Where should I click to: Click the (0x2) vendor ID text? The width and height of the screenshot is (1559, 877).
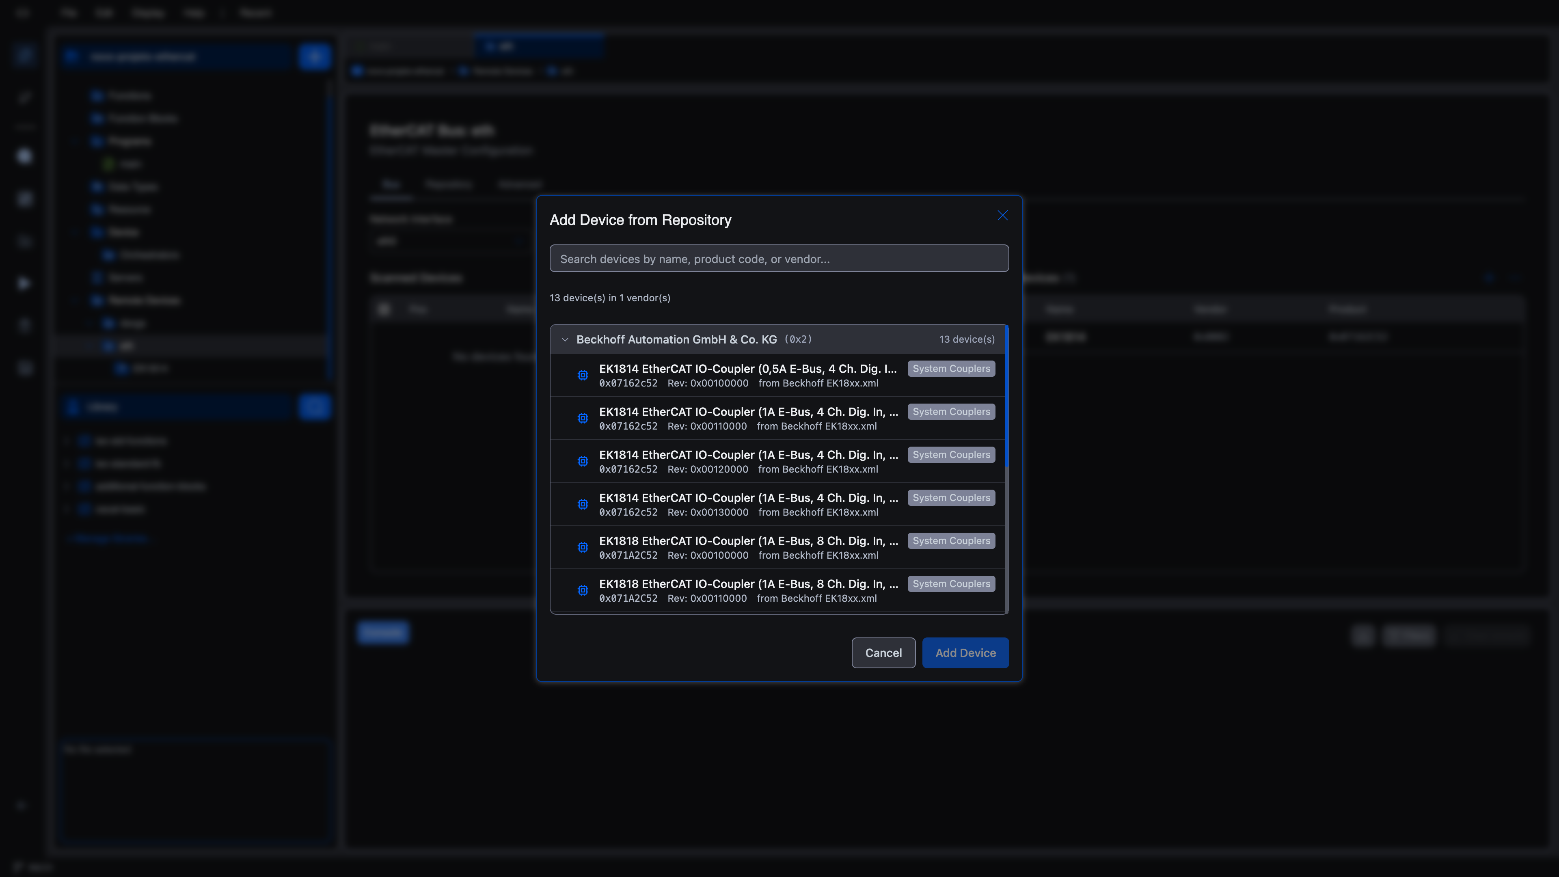pyautogui.click(x=798, y=339)
